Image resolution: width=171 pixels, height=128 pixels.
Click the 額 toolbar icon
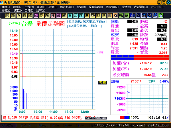98,15
